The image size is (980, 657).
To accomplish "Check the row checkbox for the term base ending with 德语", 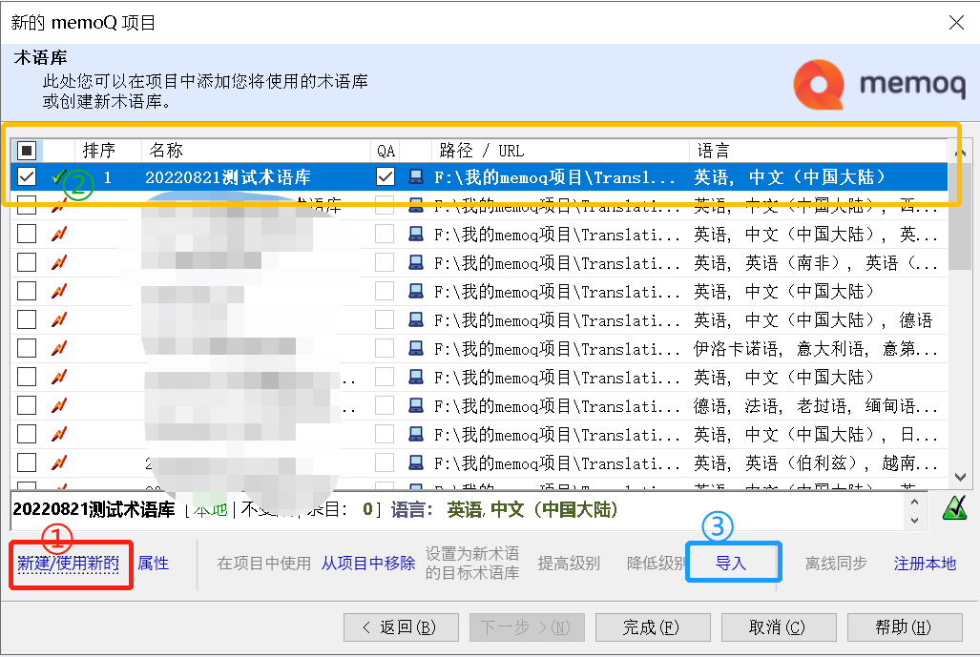I will click(x=27, y=319).
